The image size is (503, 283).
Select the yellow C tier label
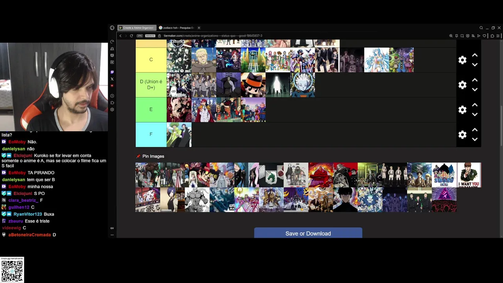point(151,60)
